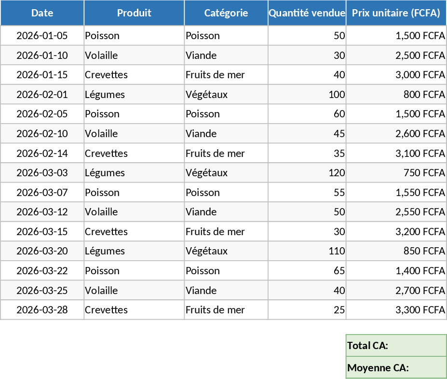Viewport: 447px width, 379px height.
Task: Select the Total CA cell
Action: click(396, 345)
